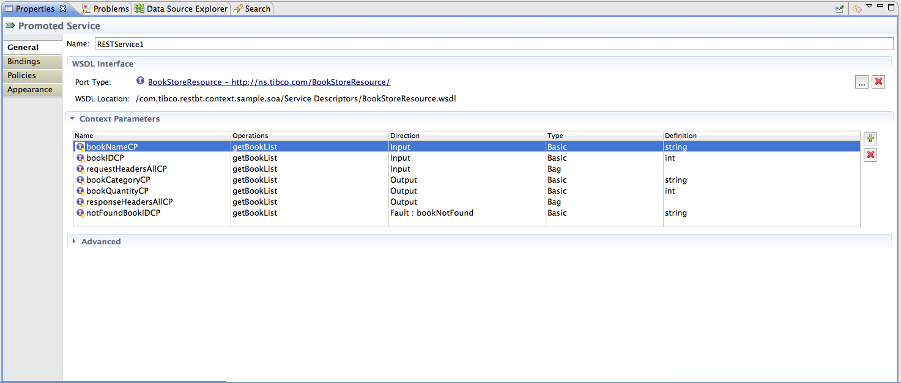Image resolution: width=901 pixels, height=383 pixels.
Task: Close the Properties tab with its X
Action: (x=63, y=9)
